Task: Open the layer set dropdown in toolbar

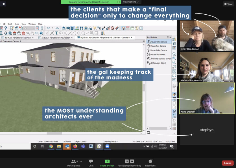Action: pyautogui.click(x=29, y=28)
